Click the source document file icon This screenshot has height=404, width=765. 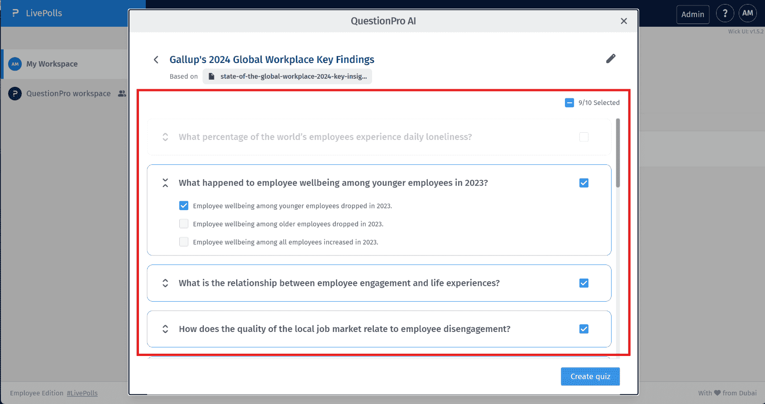(211, 77)
